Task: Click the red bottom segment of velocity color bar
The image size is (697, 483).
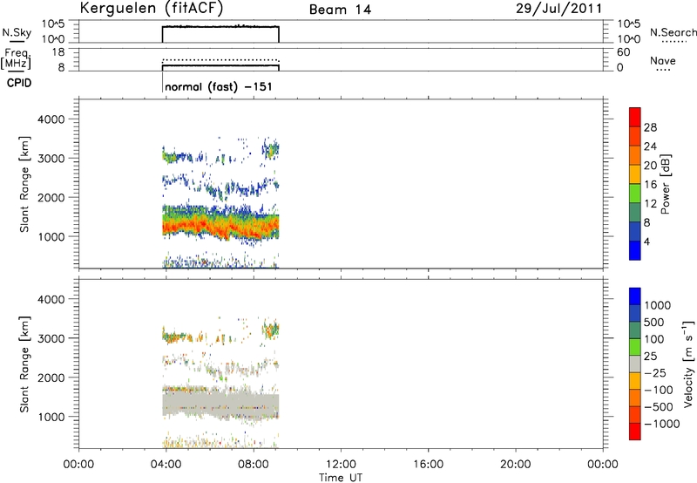Action: [x=635, y=432]
